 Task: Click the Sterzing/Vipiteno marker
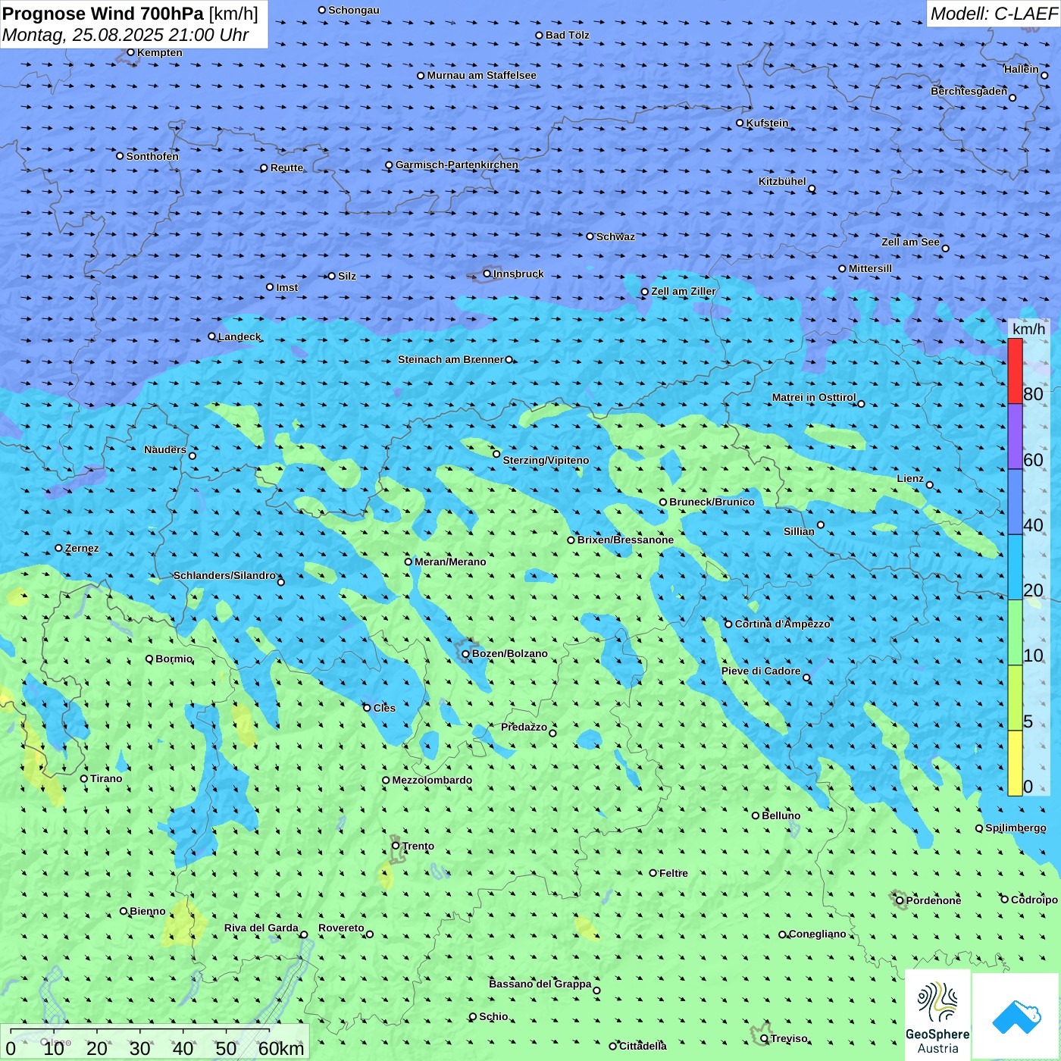[x=496, y=454]
